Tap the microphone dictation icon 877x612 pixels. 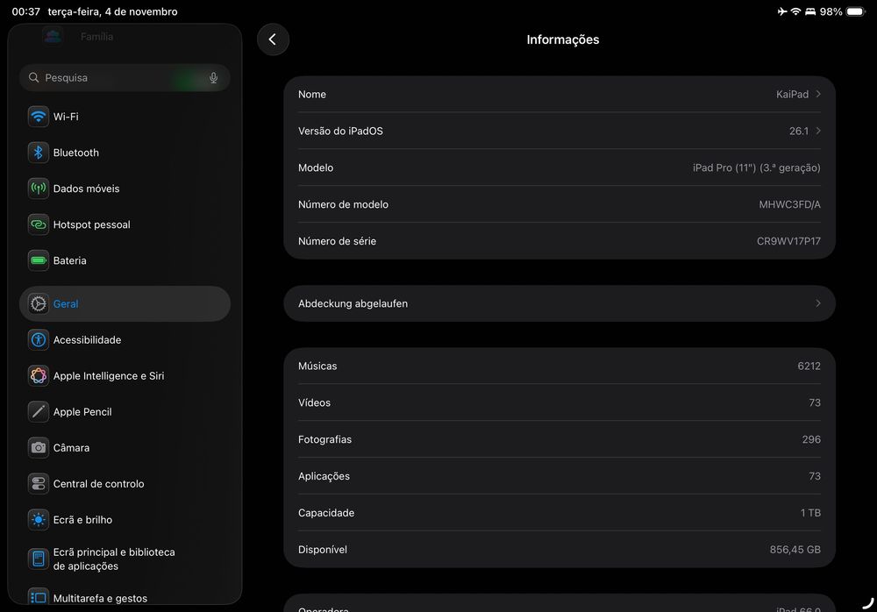(213, 78)
